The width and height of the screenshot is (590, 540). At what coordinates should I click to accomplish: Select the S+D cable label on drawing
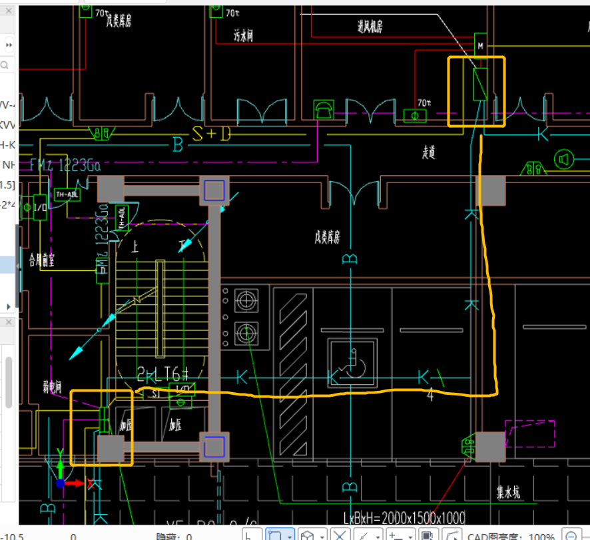click(210, 134)
